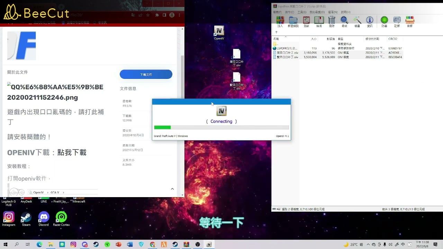This screenshot has width=443, height=249.
Task: Click the blue 下載文件 download button
Action: (x=146, y=74)
